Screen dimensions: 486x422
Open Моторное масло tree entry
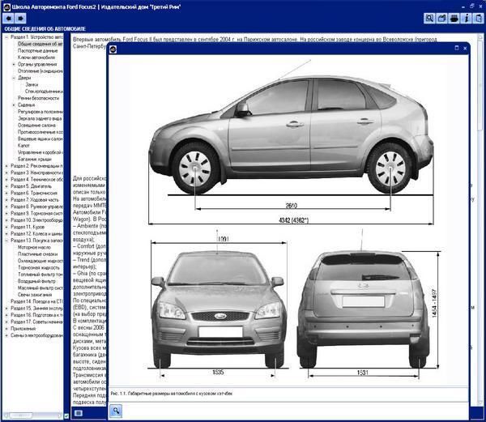click(x=34, y=247)
